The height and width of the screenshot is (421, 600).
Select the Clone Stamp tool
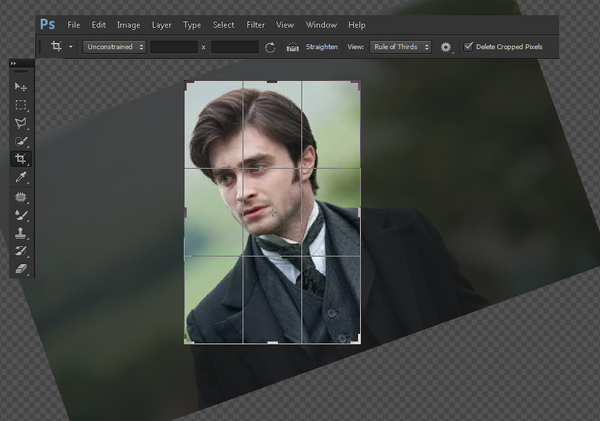21,233
